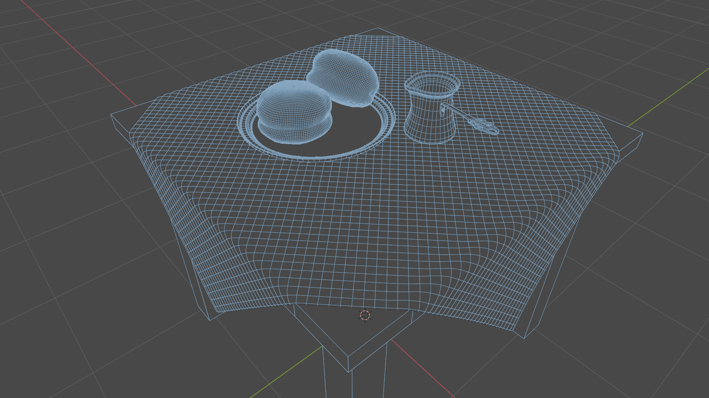
Task: Click the 3D cursor crosshair below the tablecloth
Action: coord(365,315)
